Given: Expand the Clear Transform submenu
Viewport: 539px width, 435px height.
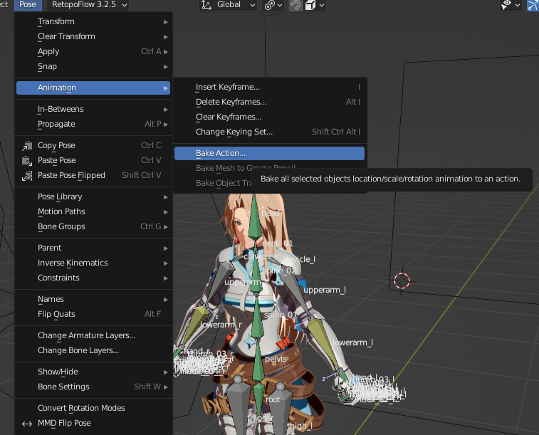Looking at the screenshot, I should pyautogui.click(x=93, y=36).
